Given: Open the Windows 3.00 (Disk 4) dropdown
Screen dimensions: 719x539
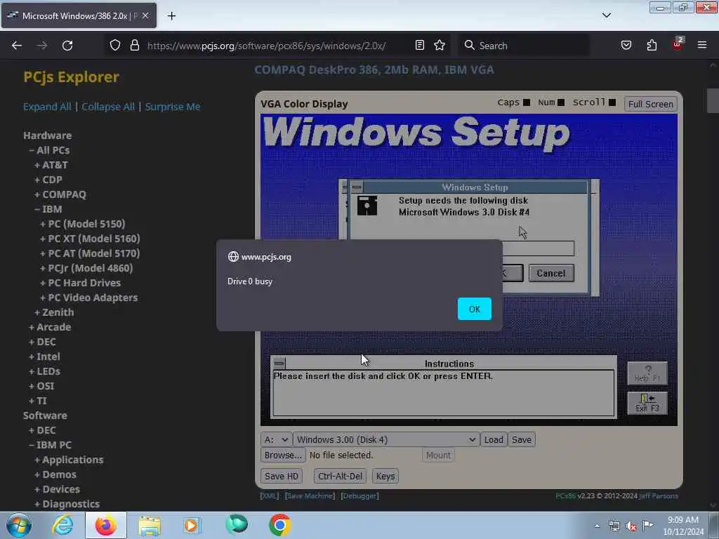Looking at the screenshot, I should (386, 439).
